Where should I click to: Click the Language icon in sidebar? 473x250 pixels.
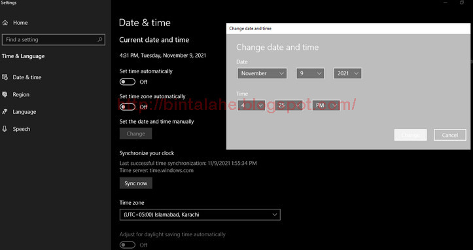click(5, 112)
